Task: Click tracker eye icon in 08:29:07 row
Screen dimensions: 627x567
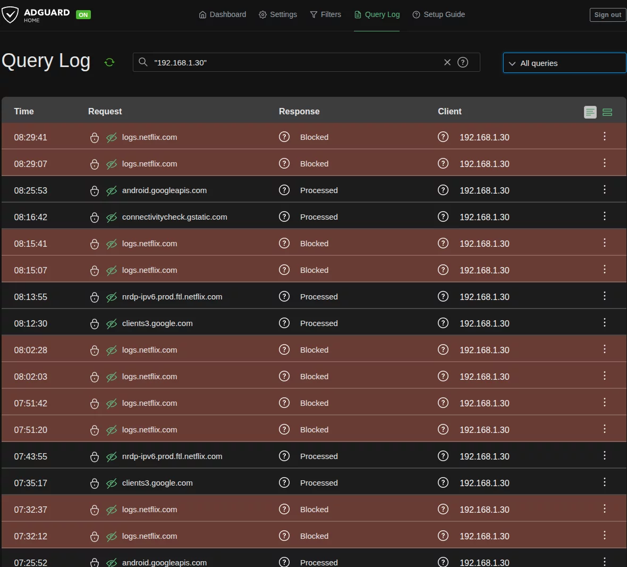Action: [112, 164]
